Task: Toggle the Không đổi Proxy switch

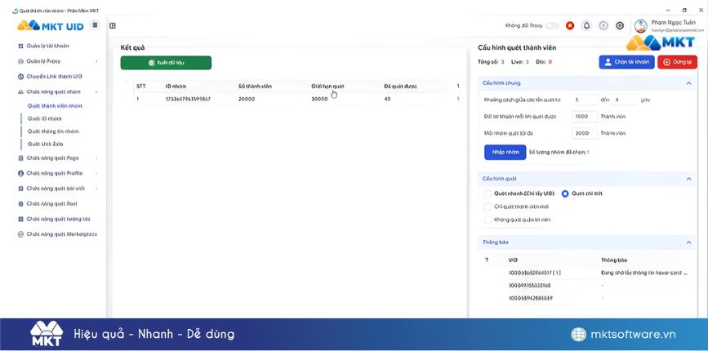Action: 553,26
